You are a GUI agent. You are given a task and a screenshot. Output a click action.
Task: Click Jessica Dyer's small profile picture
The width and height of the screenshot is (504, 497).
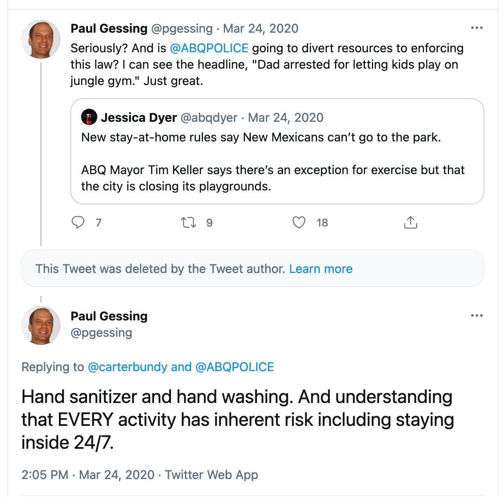coord(89,117)
